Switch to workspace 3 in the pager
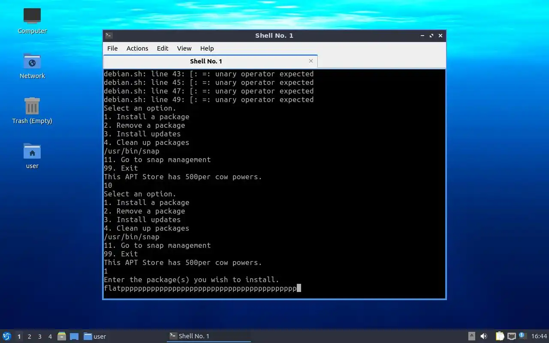This screenshot has height=343, width=549. 39,337
